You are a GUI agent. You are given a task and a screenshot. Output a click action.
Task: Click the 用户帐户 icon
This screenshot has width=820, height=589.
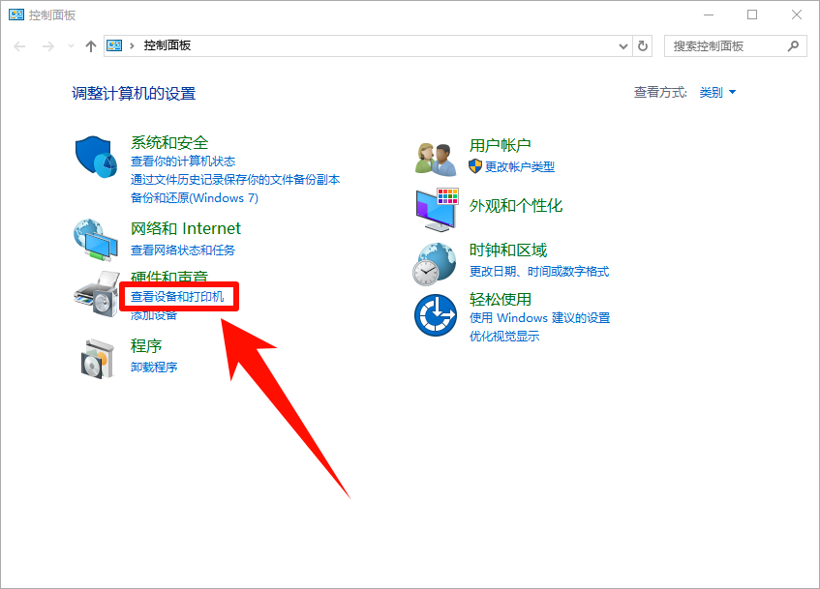click(436, 156)
